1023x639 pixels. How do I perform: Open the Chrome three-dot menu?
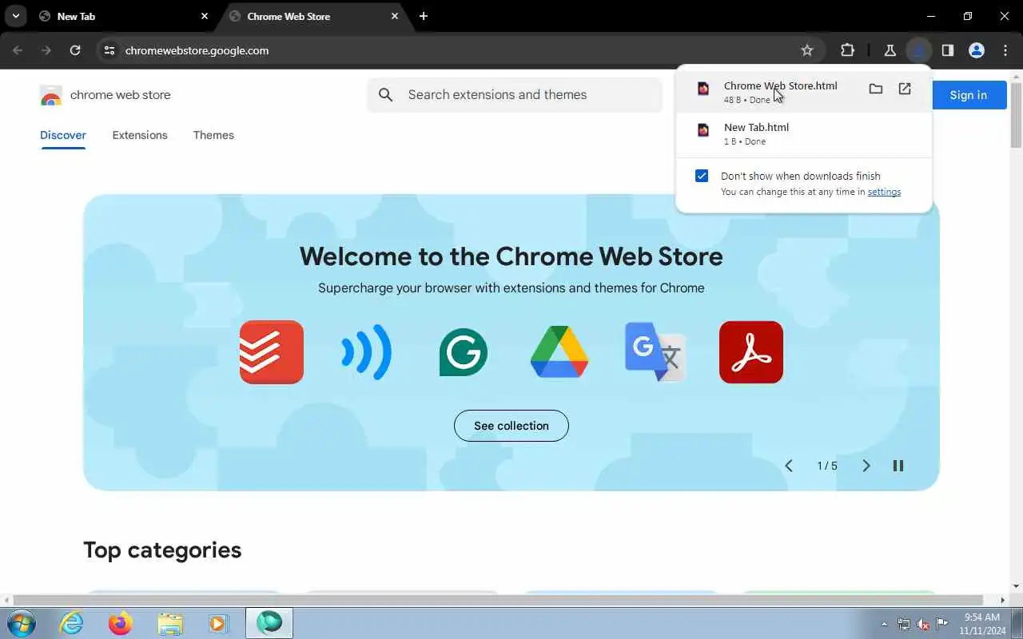[1005, 50]
